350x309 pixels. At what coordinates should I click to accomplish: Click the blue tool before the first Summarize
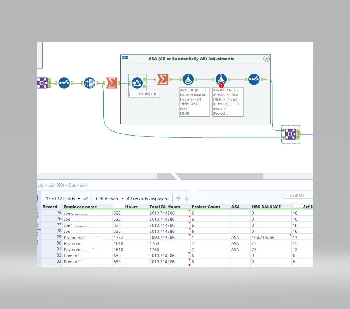click(89, 83)
